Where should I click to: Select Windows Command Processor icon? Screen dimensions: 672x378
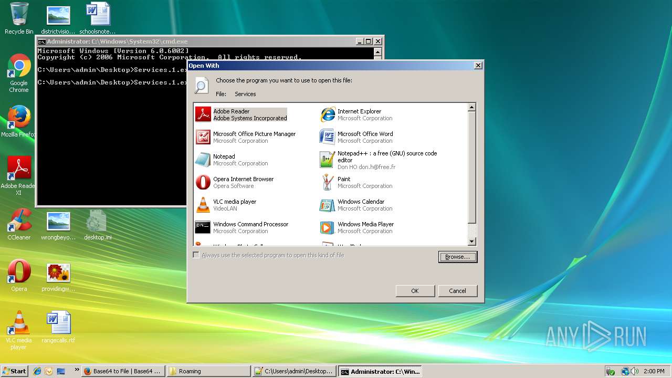[203, 227]
